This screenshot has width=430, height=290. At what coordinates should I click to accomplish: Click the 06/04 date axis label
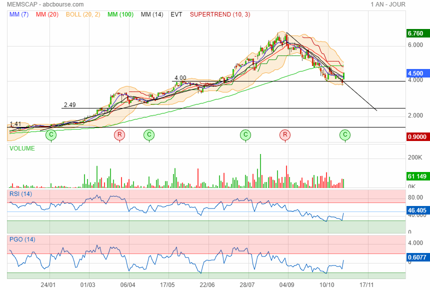click(x=128, y=285)
